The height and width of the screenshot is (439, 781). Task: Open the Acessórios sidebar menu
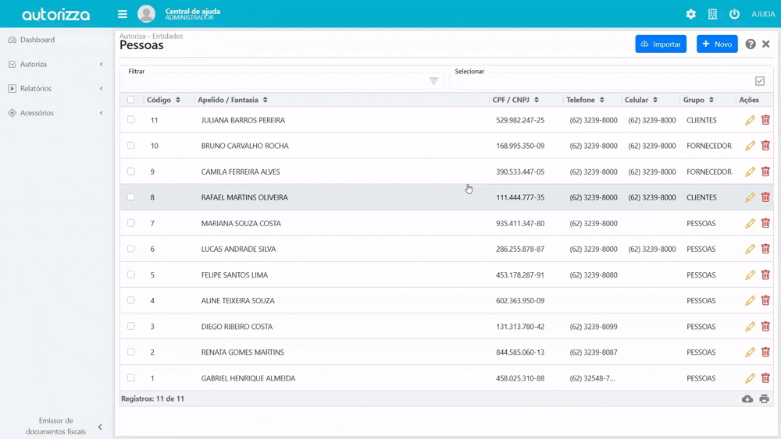tap(55, 113)
